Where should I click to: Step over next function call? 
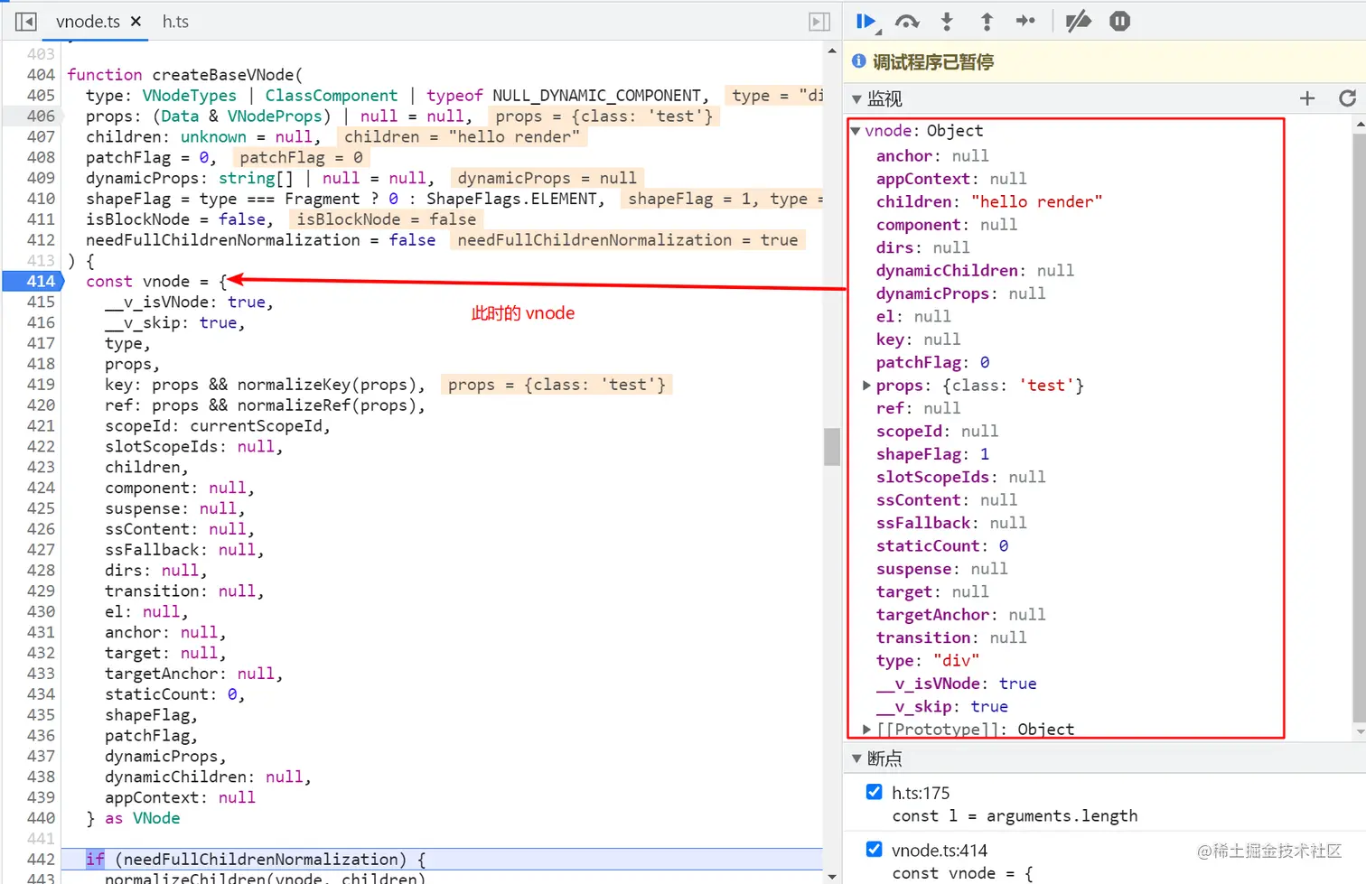pos(907,22)
